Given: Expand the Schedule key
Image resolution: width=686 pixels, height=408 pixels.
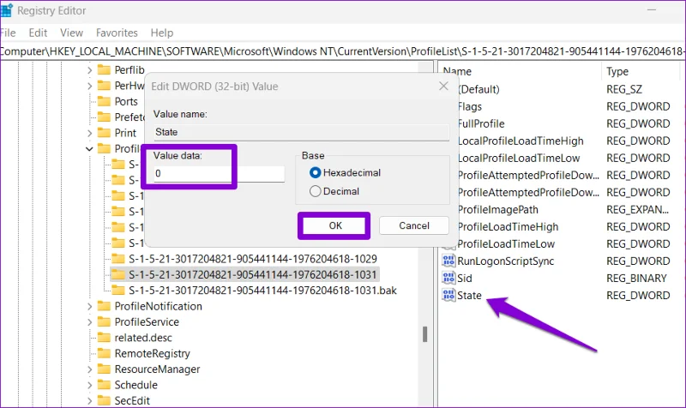Looking at the screenshot, I should coord(89,385).
